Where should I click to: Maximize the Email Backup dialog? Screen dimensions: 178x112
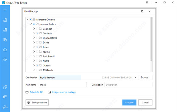[x=142, y=11]
